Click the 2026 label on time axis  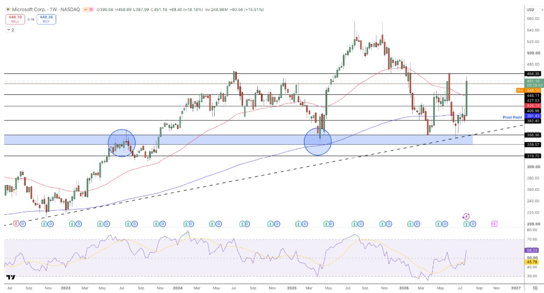[x=404, y=288]
